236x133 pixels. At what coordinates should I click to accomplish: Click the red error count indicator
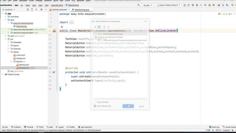(220, 14)
